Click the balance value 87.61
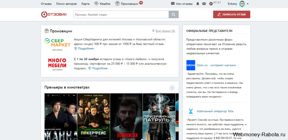This screenshot has height=140, width=288. pos(217,2)
